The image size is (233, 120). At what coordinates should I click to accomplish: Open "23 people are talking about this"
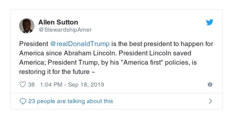click(71, 101)
